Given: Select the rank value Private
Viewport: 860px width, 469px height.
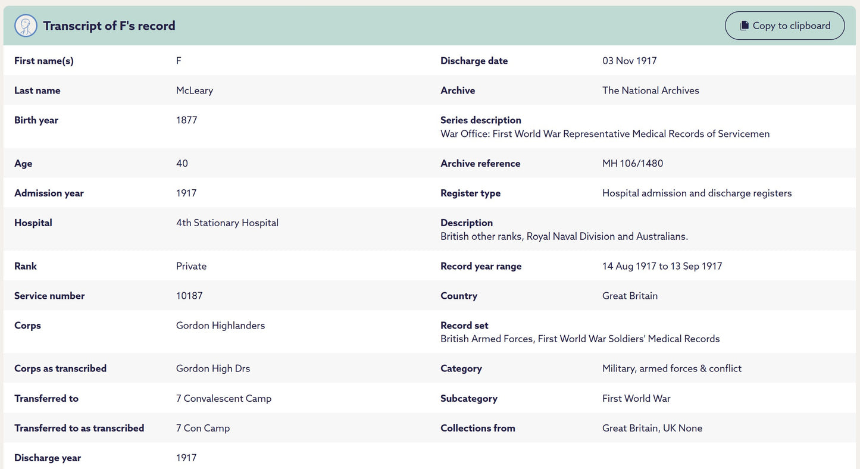Looking at the screenshot, I should (x=192, y=266).
